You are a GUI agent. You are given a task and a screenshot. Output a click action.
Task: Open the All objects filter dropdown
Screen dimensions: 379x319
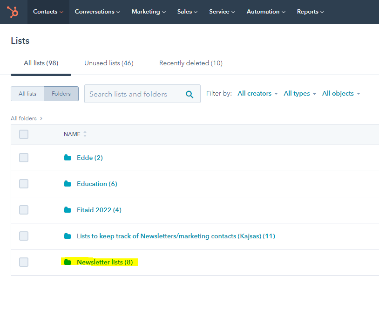coord(341,94)
